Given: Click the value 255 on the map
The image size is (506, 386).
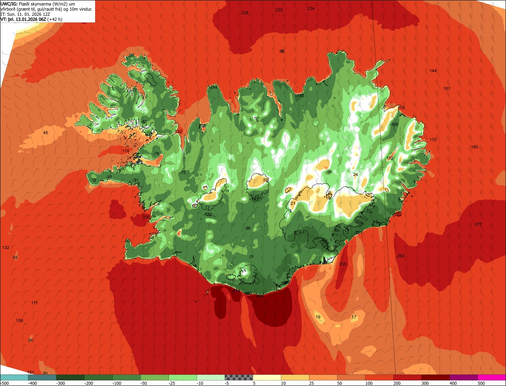Looking at the screenshot, I should (x=343, y=264).
